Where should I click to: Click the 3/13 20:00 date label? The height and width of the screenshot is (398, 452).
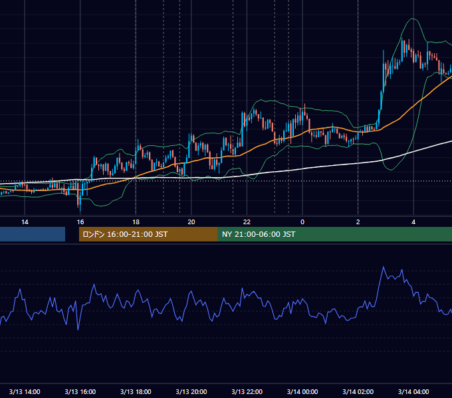(191, 391)
